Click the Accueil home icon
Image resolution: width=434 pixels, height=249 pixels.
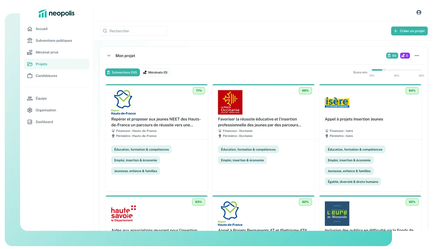click(30, 29)
